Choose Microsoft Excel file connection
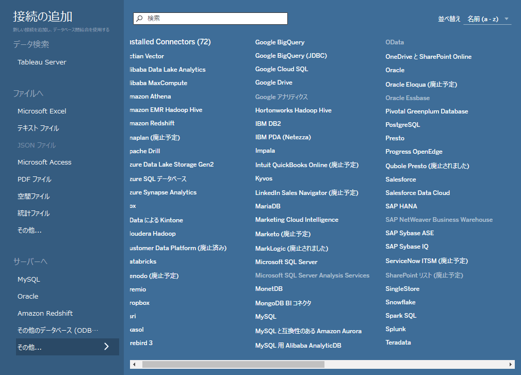Image resolution: width=521 pixels, height=375 pixels. click(x=42, y=111)
